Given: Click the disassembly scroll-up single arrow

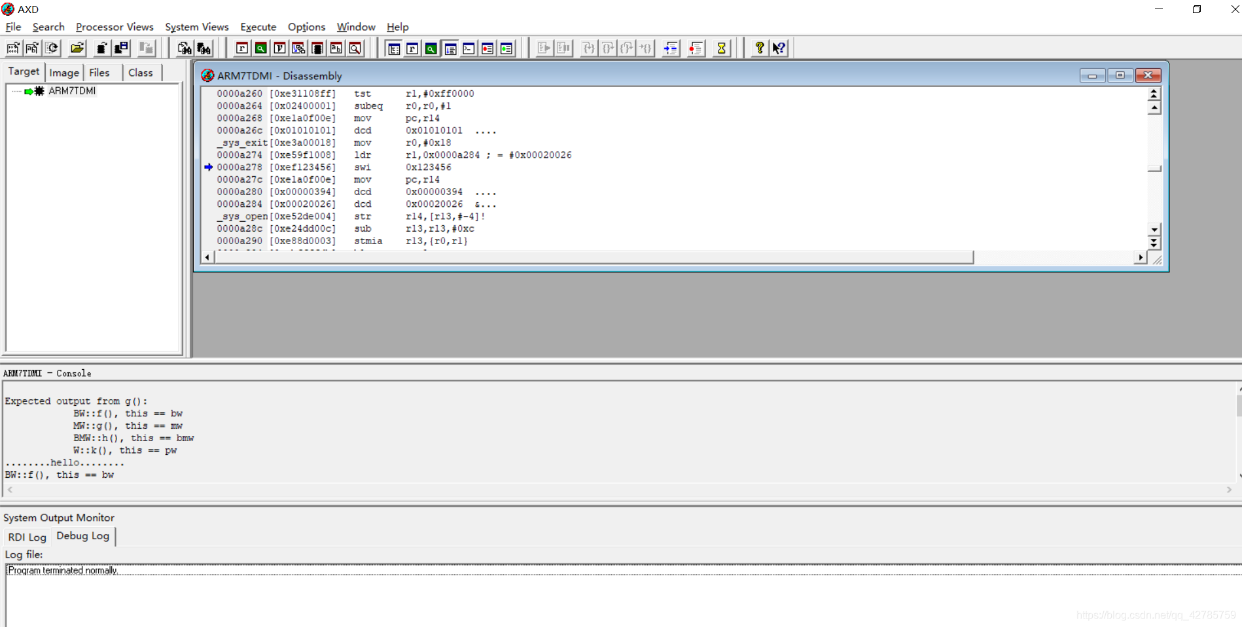Looking at the screenshot, I should tap(1154, 108).
